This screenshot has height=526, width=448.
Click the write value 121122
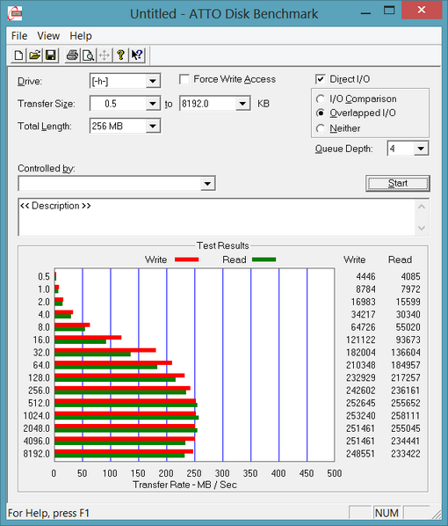361,340
